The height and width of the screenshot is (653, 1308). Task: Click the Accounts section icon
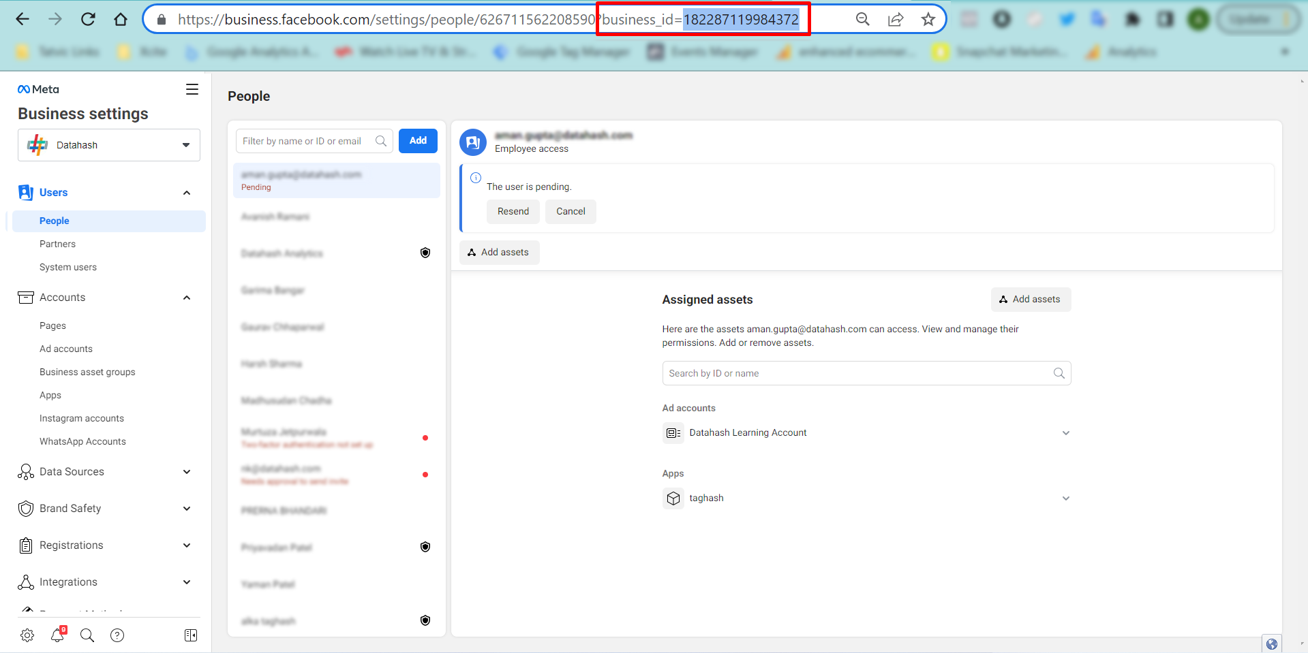[26, 298]
